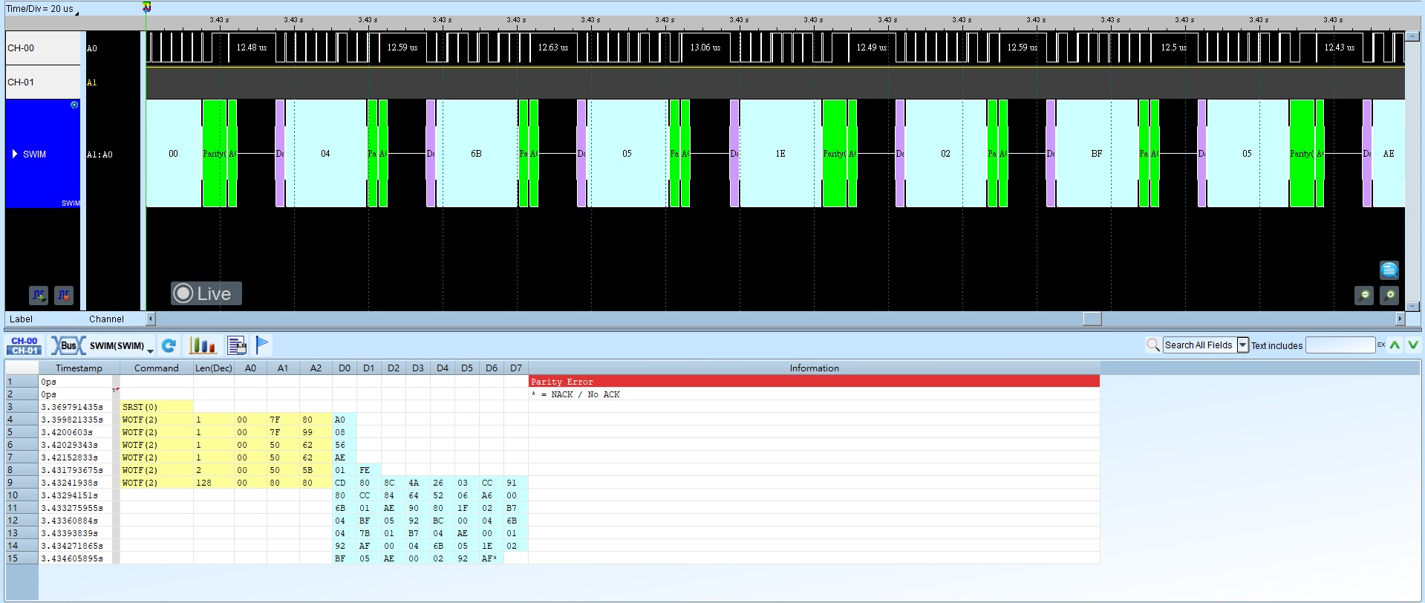
Task: Click the waveform vertical scrollbar down arrow
Action: click(1413, 305)
